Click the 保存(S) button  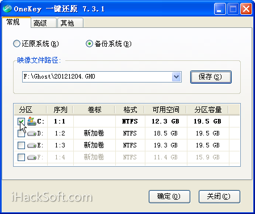click(211, 77)
